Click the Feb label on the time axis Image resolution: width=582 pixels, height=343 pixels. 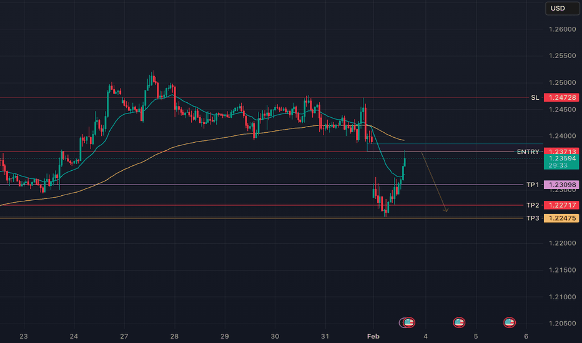[x=373, y=336]
